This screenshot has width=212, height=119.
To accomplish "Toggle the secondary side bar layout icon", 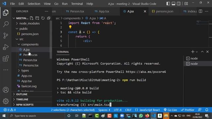I will (179, 4).
